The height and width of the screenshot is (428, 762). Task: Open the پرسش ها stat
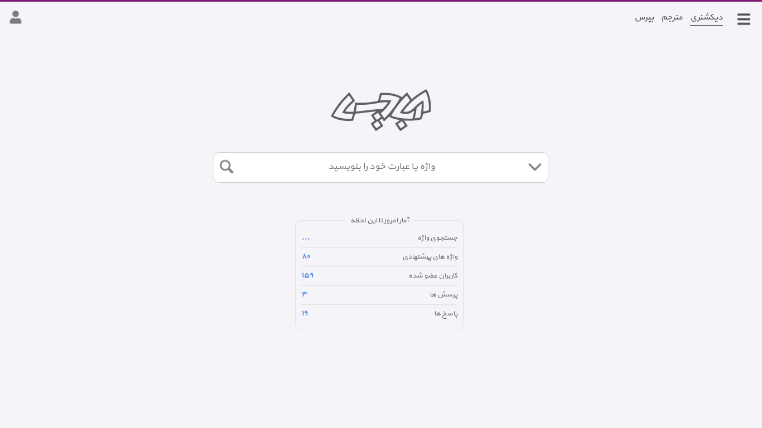pyautogui.click(x=379, y=295)
